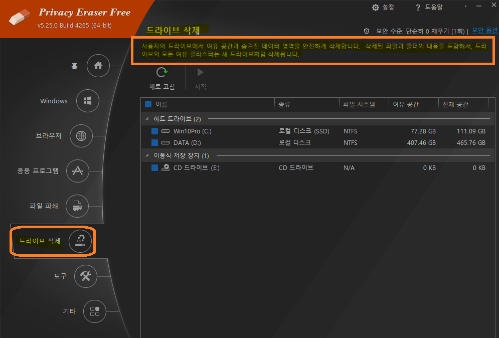This screenshot has width=499, height=338.
Task: Select the drive wipe (드라이브 삭제) icon
Action: pos(80,241)
